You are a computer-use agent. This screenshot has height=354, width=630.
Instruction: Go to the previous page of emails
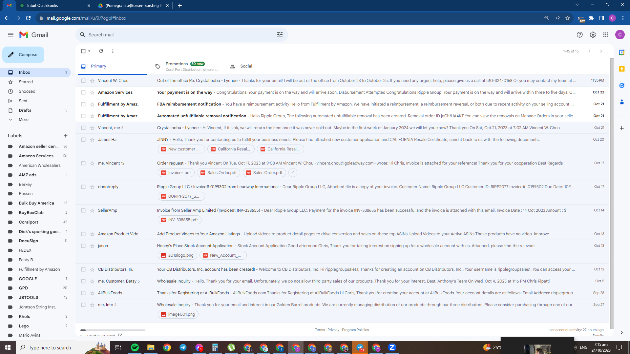click(589, 51)
